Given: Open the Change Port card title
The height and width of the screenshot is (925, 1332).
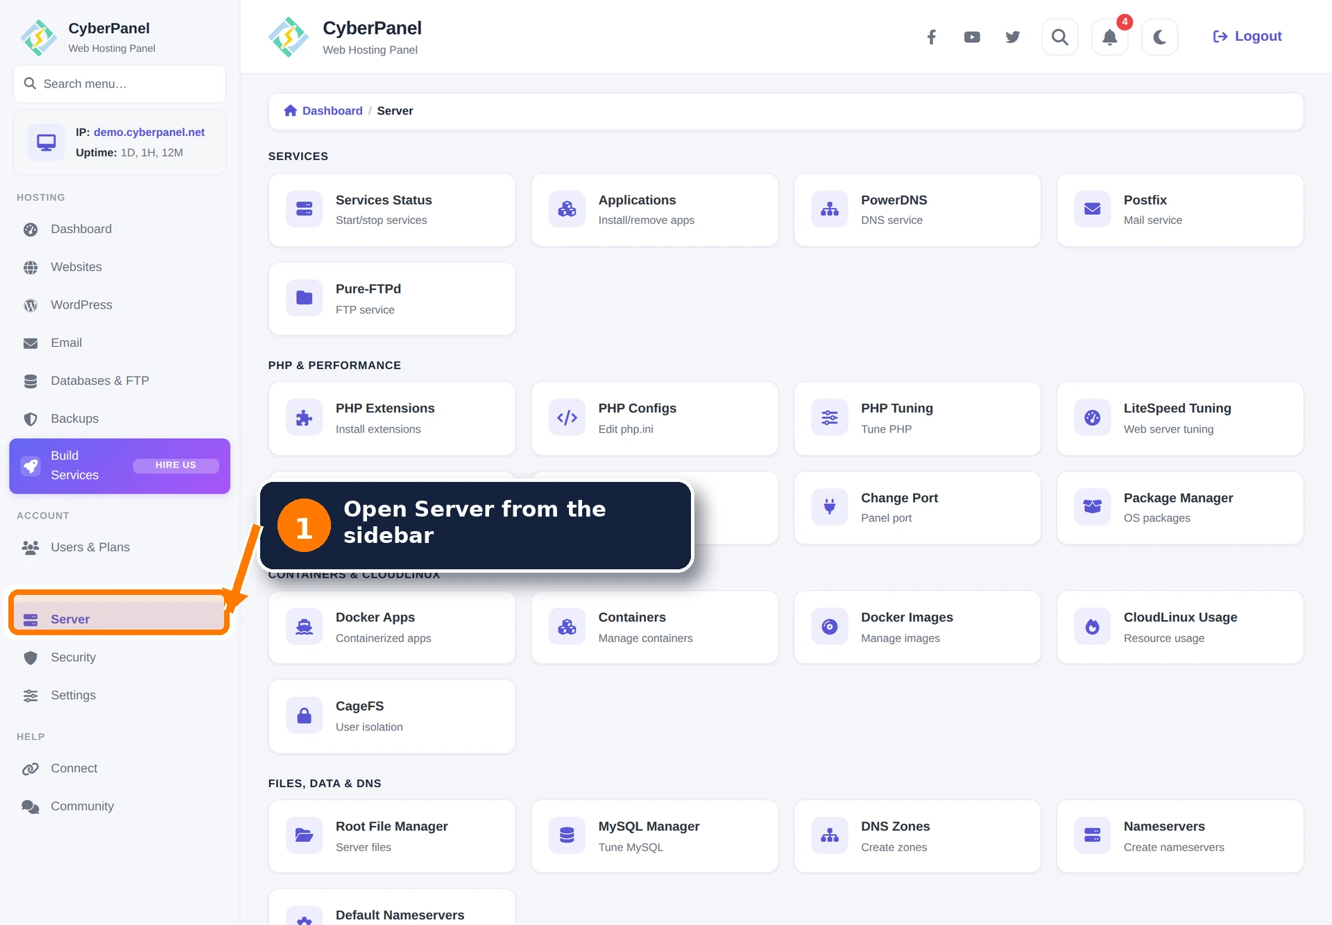Looking at the screenshot, I should [899, 498].
